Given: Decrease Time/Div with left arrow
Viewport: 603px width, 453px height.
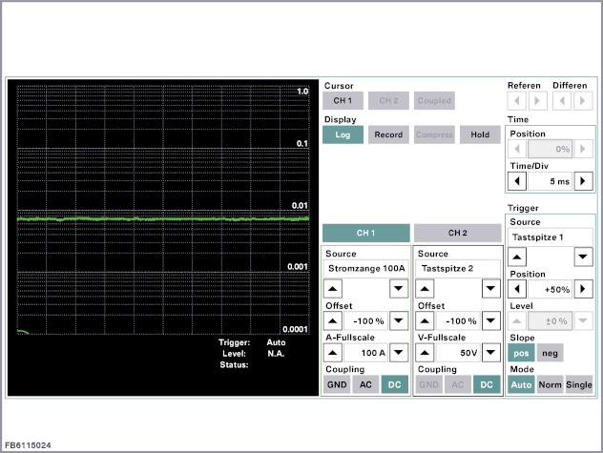Looking at the screenshot, I should [x=517, y=181].
